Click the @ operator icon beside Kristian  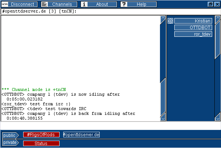pos(170,21)
